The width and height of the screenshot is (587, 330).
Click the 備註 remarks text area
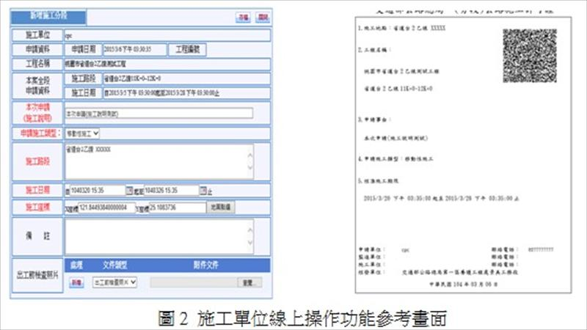click(159, 236)
